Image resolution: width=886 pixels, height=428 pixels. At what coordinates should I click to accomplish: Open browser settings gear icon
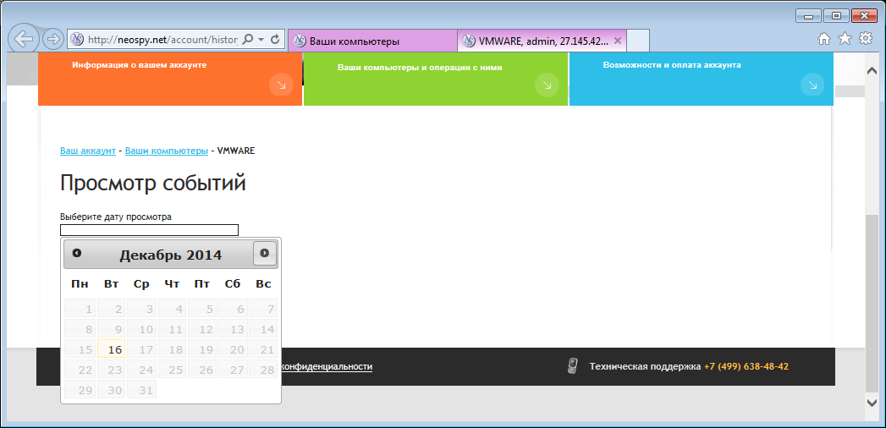pos(865,39)
